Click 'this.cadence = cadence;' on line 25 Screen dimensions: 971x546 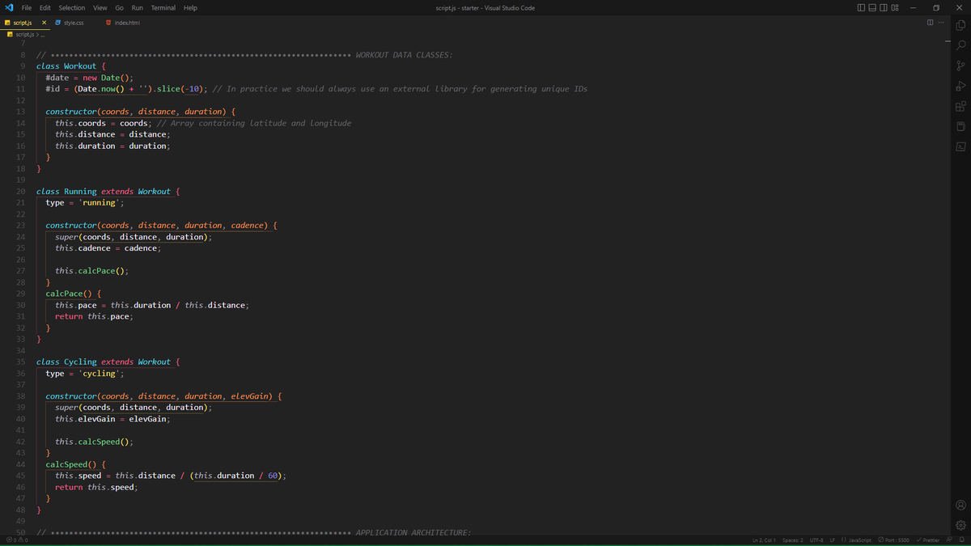click(108, 248)
